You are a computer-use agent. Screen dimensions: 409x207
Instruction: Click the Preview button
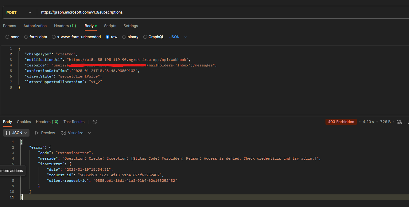[45, 133]
